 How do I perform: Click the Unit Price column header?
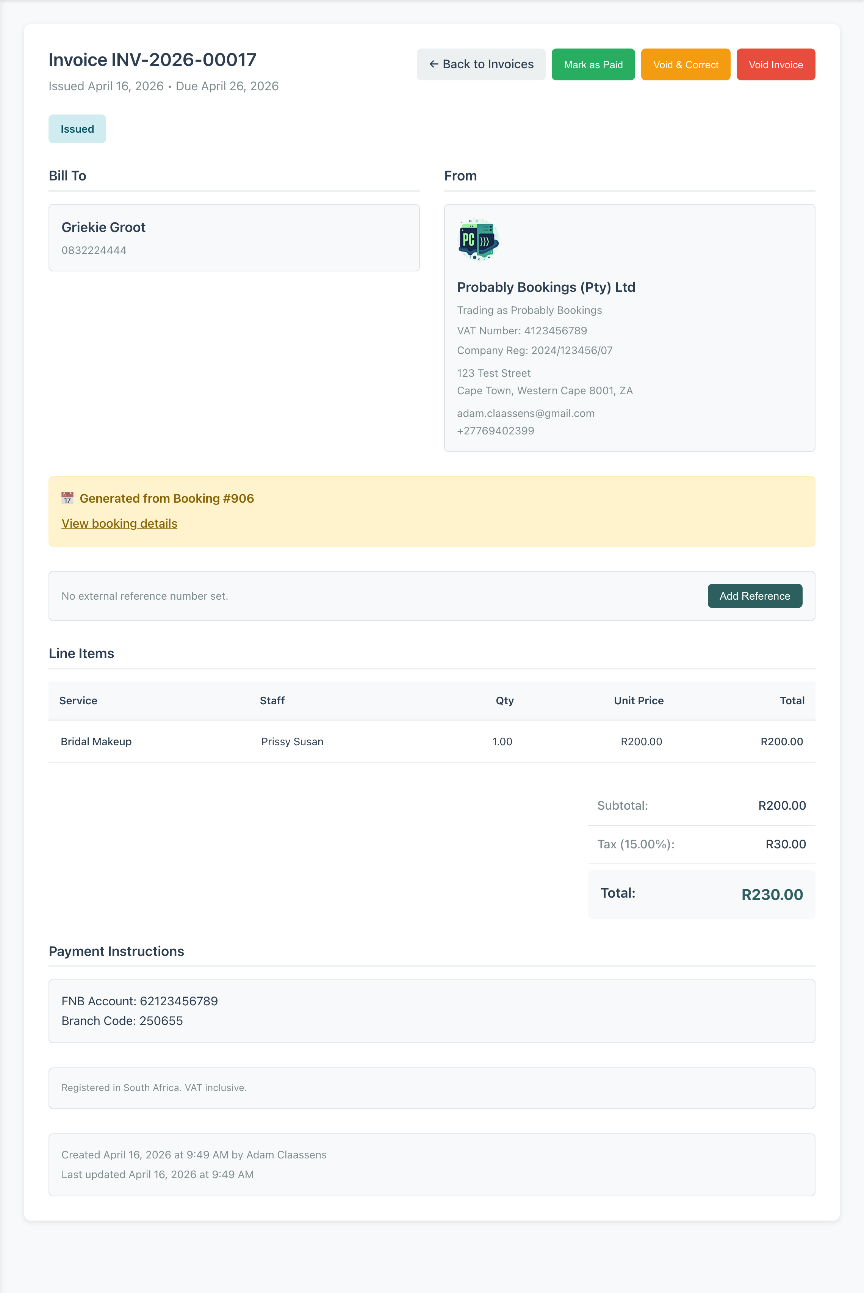(x=638, y=701)
